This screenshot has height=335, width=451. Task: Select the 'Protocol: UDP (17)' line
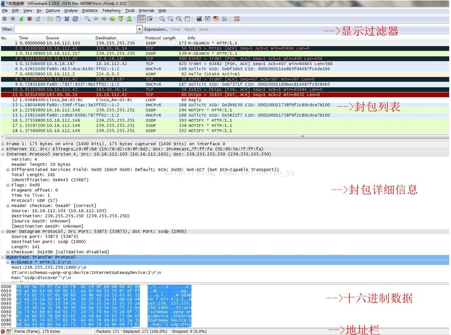pyautogui.click(x=35, y=201)
